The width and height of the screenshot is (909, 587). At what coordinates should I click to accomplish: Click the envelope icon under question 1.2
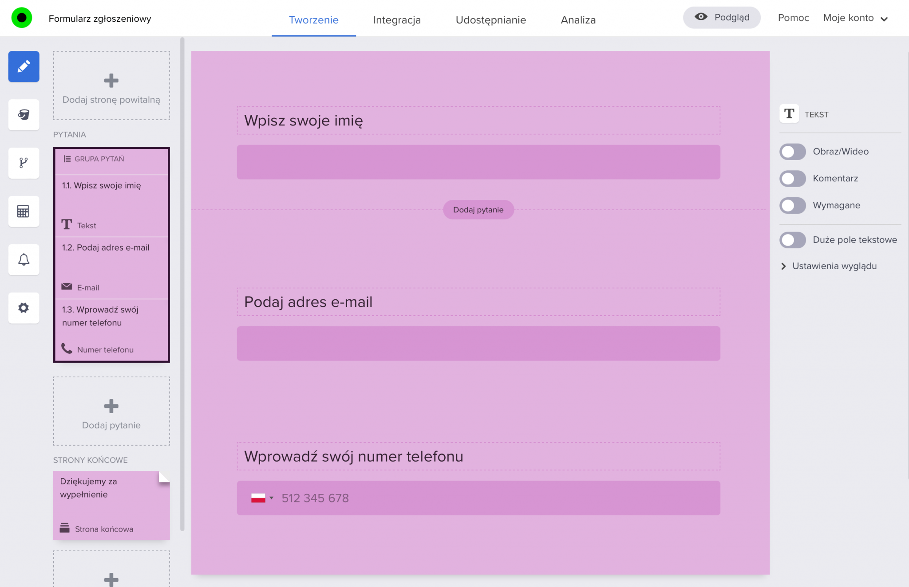pos(66,286)
